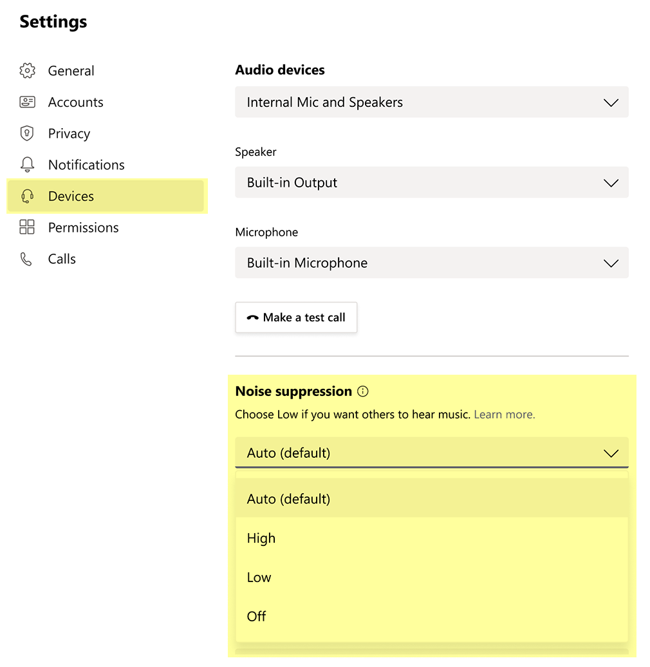This screenshot has width=650, height=667.
Task: Click the Noise suppression info icon
Action: click(x=363, y=391)
